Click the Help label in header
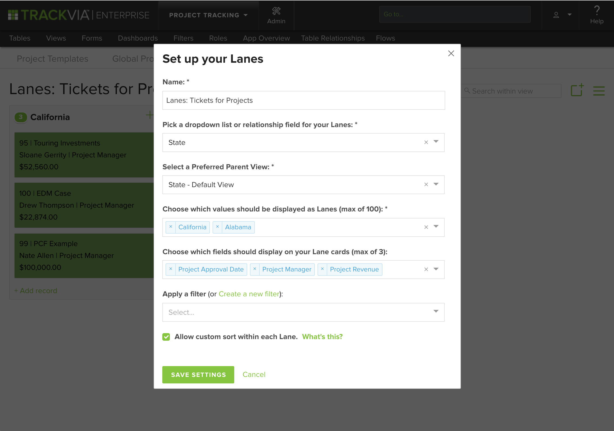The image size is (614, 431). [x=597, y=21]
